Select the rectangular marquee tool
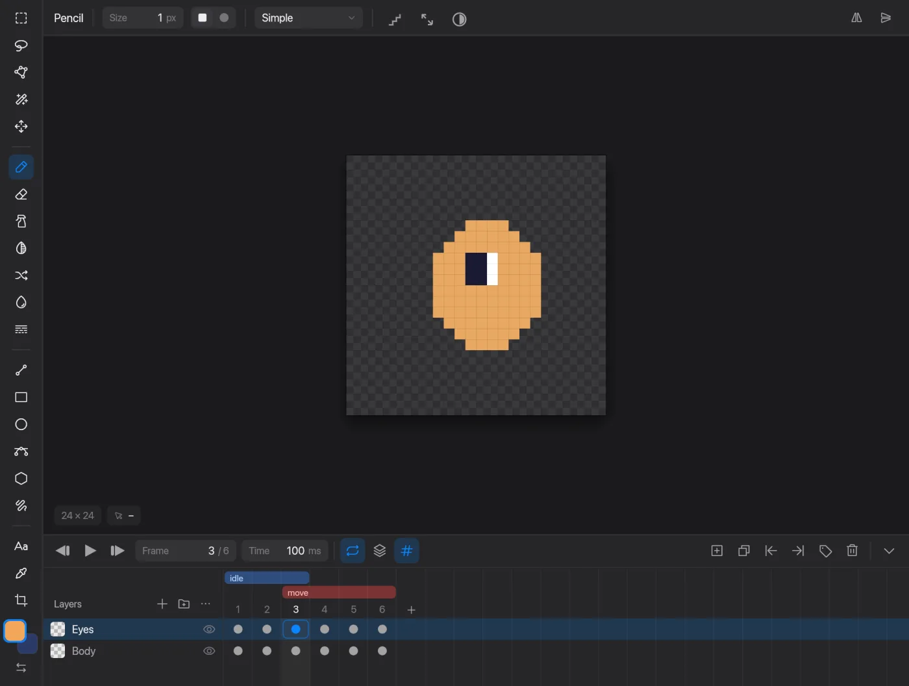The image size is (909, 686). tap(21, 18)
